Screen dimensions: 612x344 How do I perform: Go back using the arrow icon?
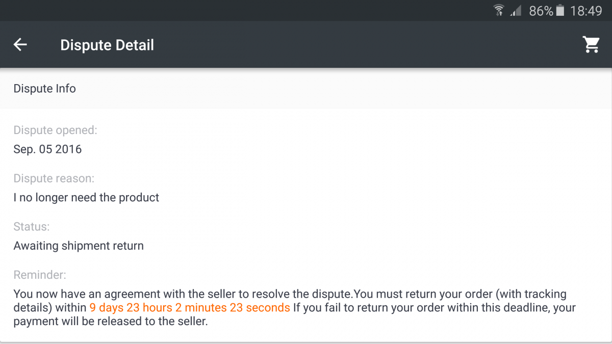click(x=20, y=45)
